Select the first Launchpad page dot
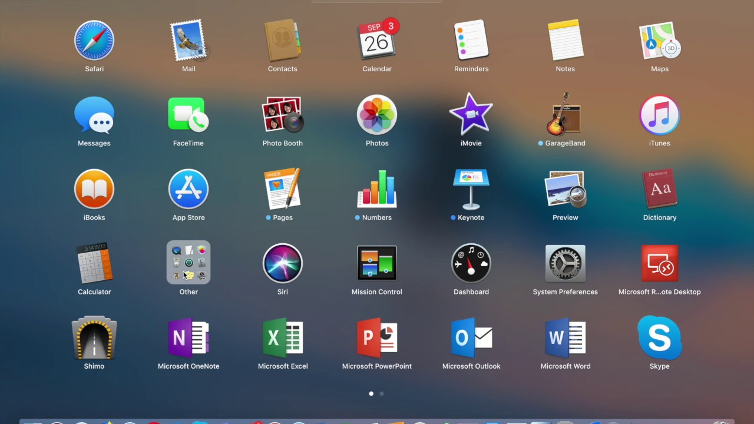The width and height of the screenshot is (754, 424). [x=371, y=393]
